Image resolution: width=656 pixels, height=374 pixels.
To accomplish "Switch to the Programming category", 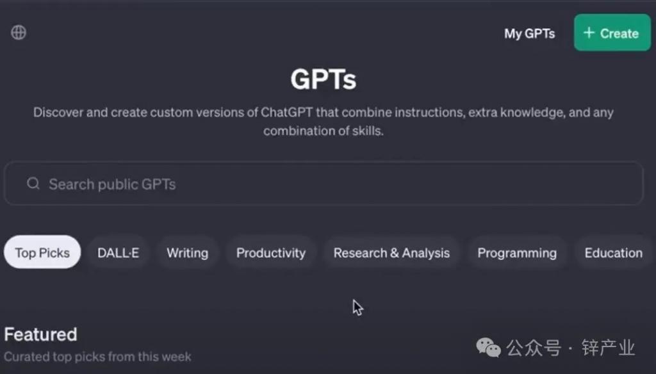I will click(517, 253).
